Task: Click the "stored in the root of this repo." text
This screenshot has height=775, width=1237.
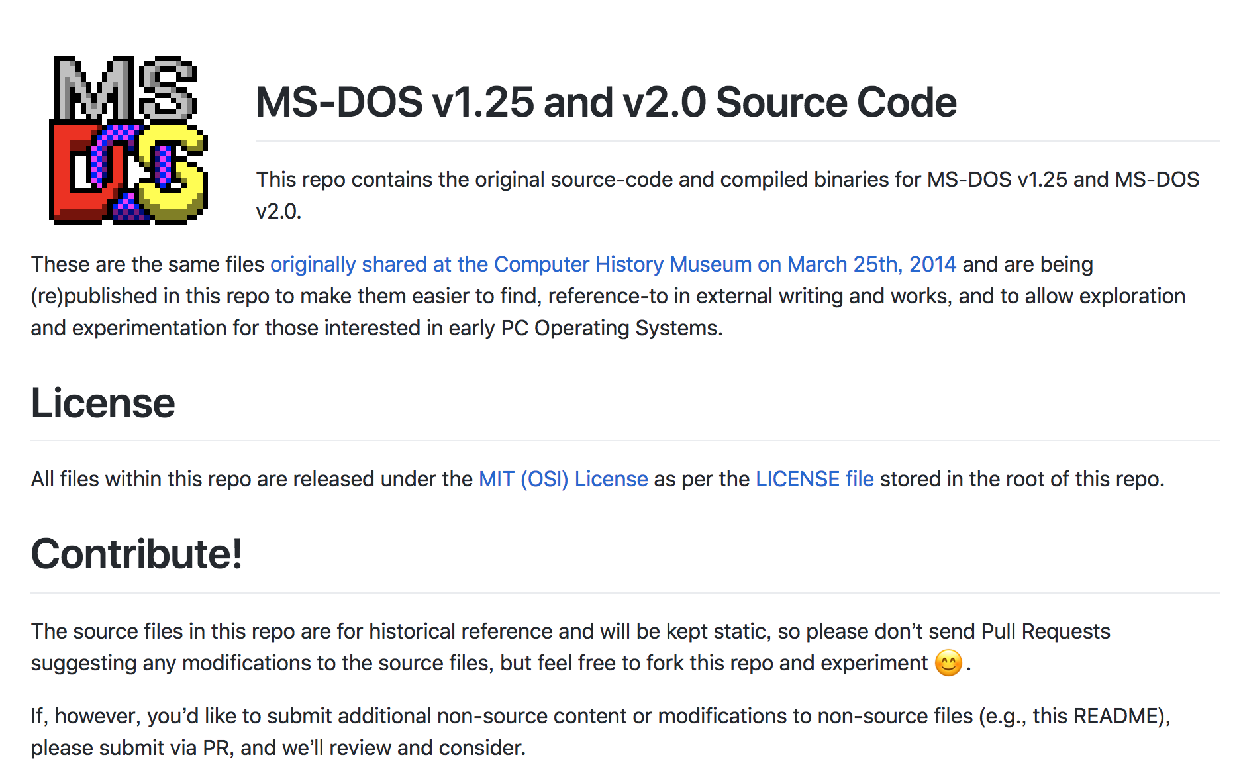Action: point(1022,479)
